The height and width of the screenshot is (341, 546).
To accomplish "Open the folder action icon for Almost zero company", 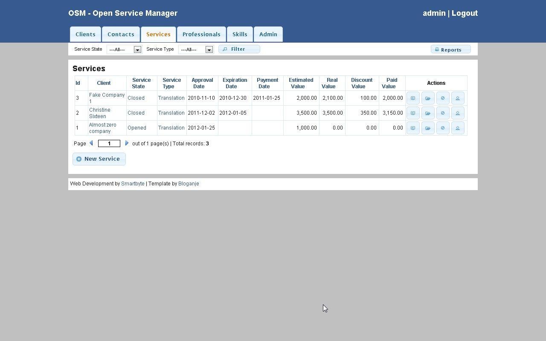I will coord(428,128).
